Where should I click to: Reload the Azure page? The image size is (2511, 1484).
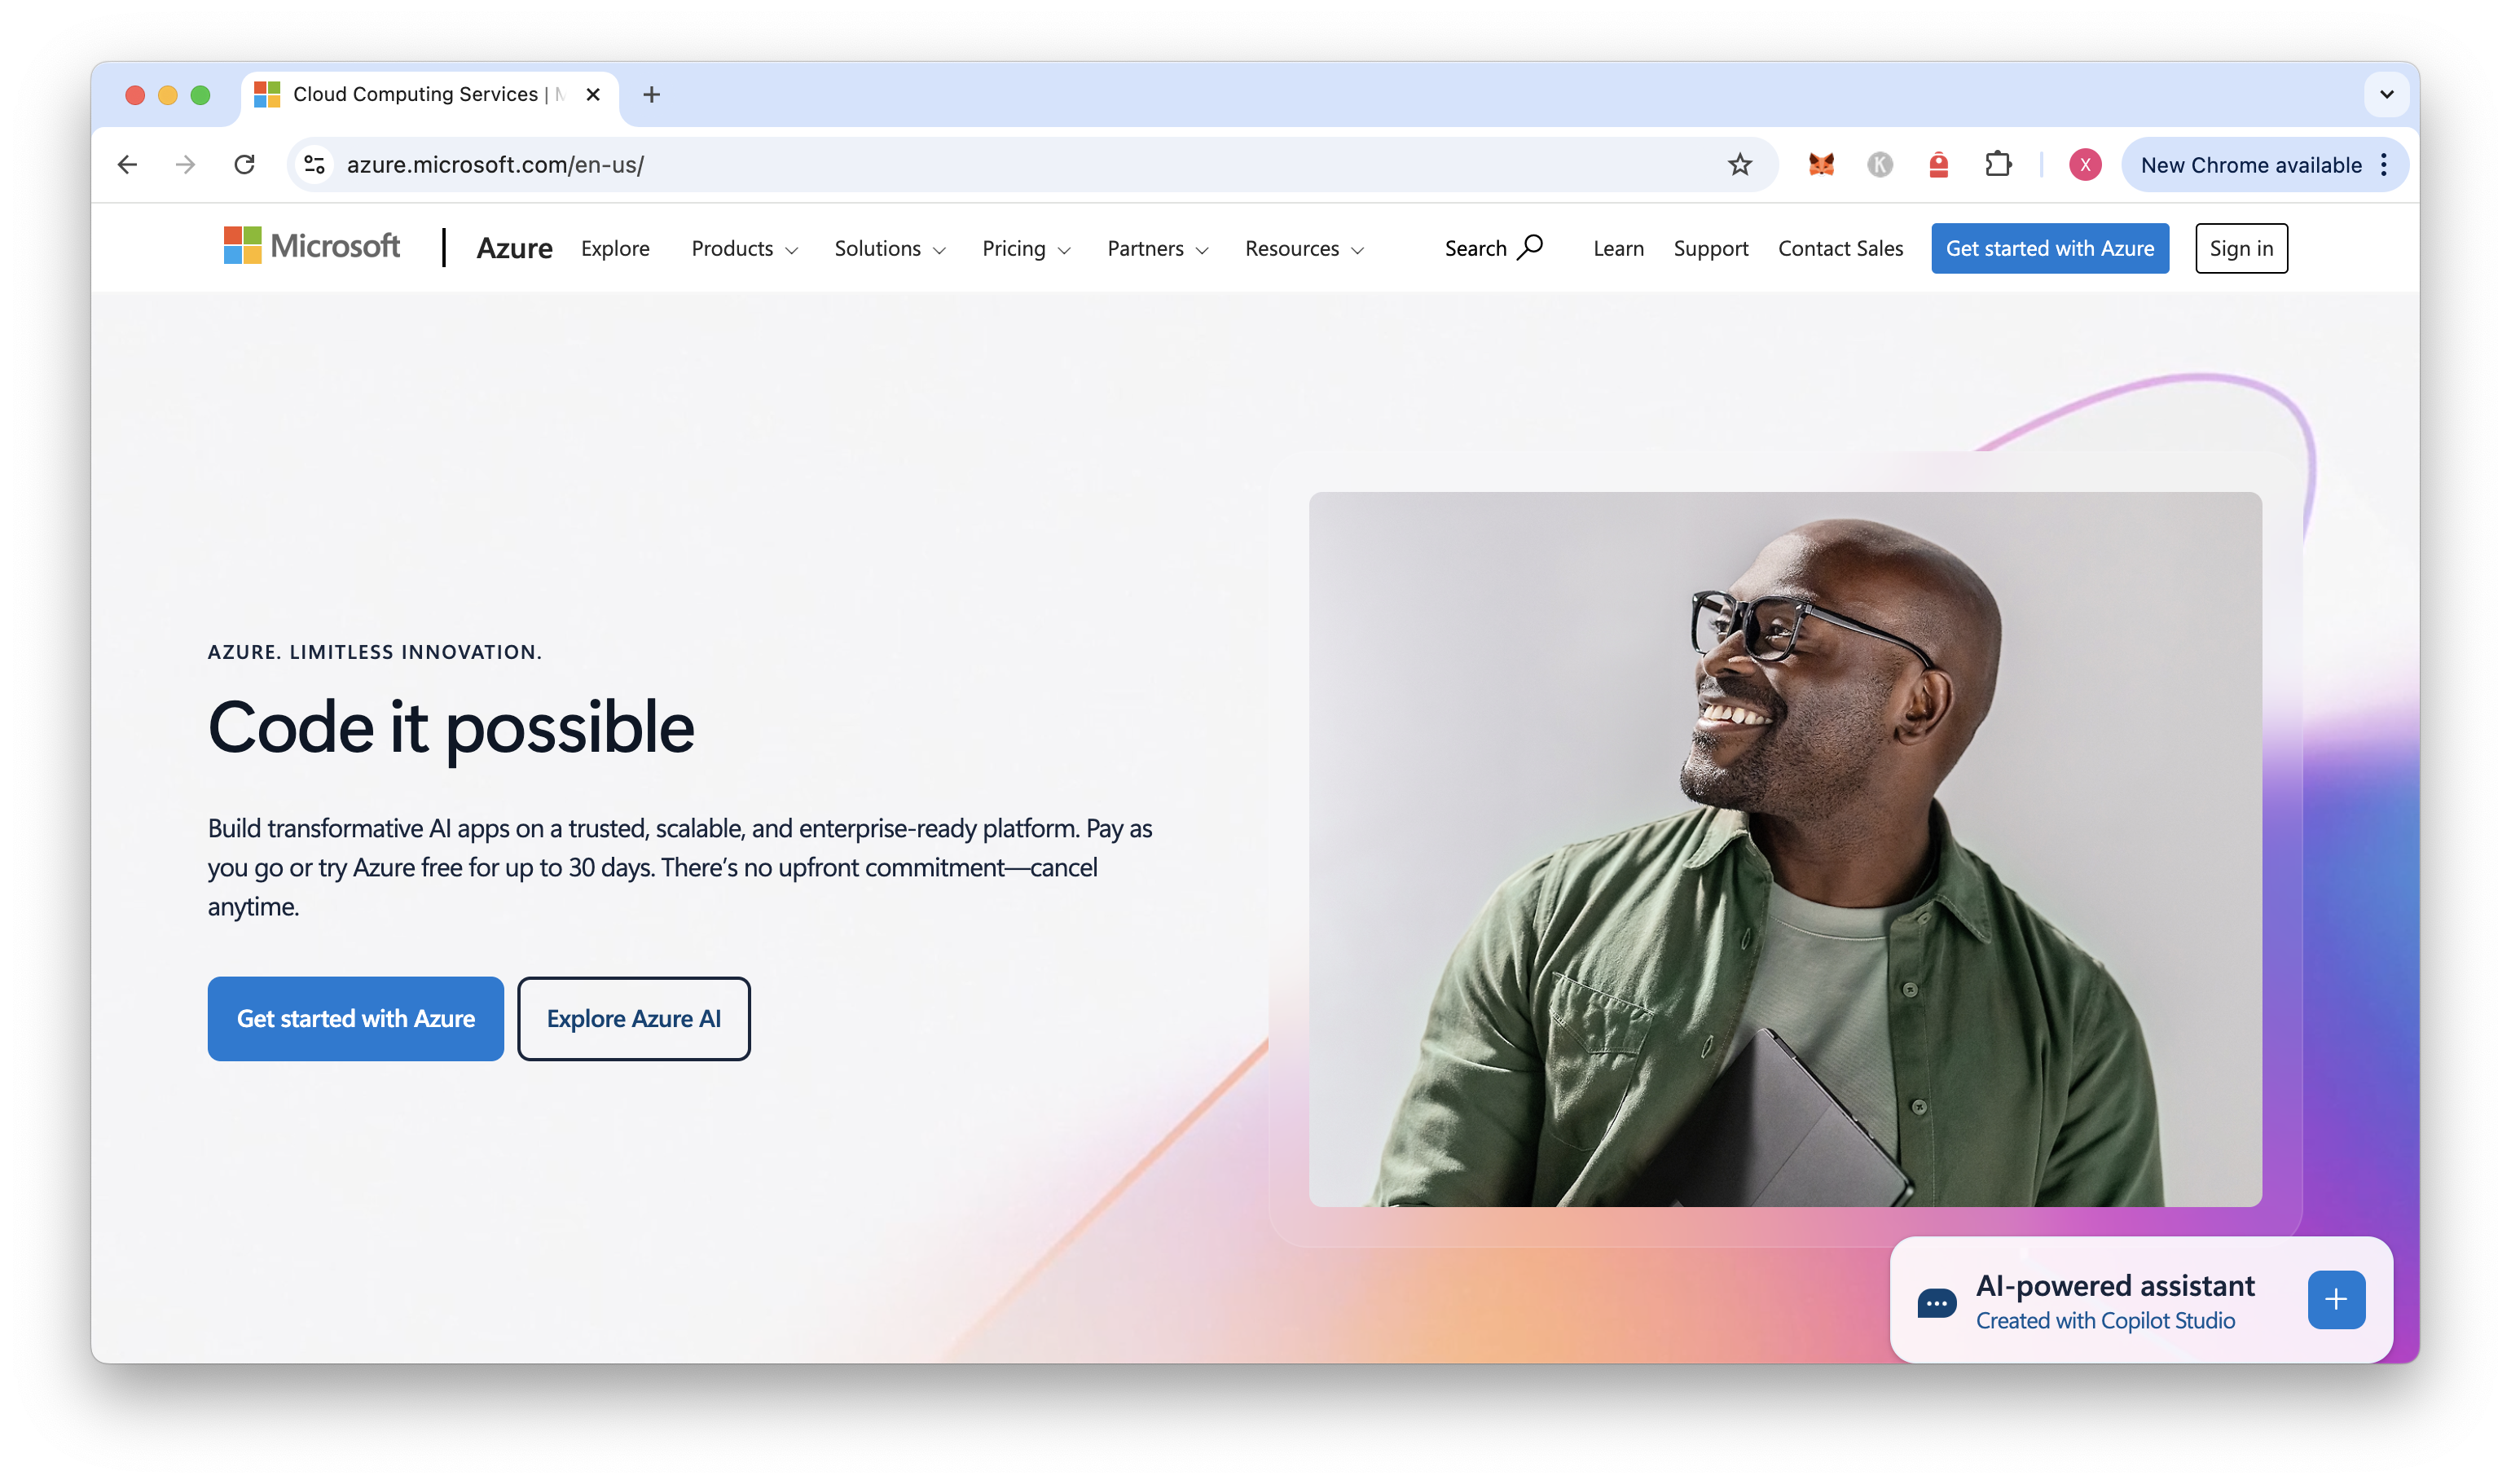244,164
